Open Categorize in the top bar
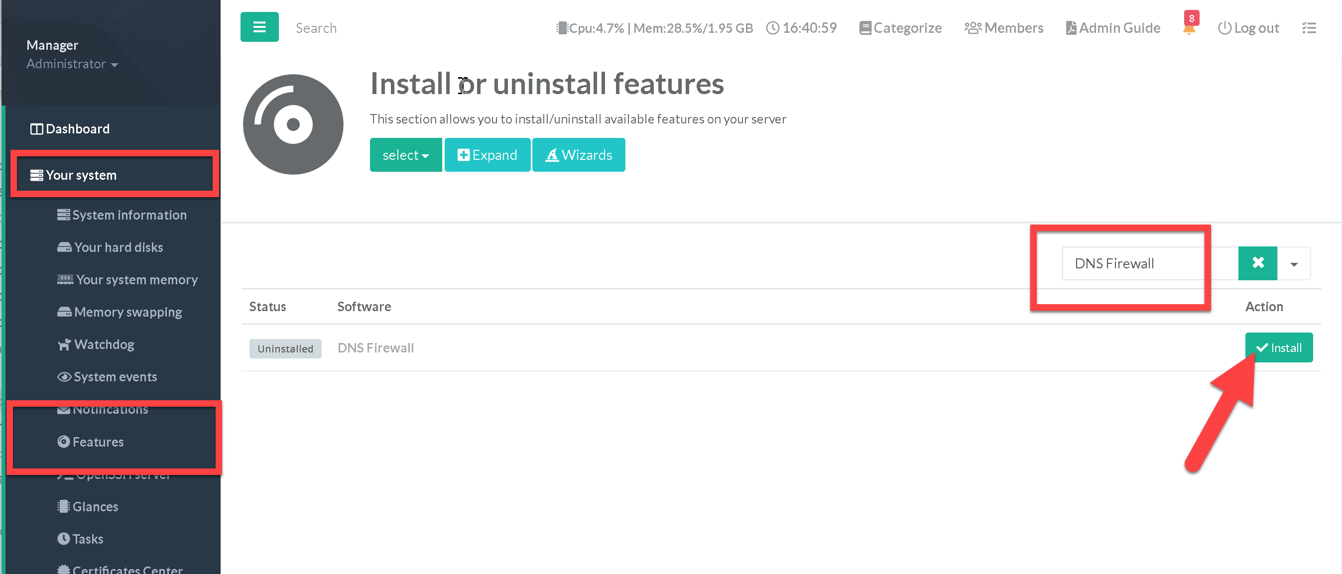 [x=900, y=28]
